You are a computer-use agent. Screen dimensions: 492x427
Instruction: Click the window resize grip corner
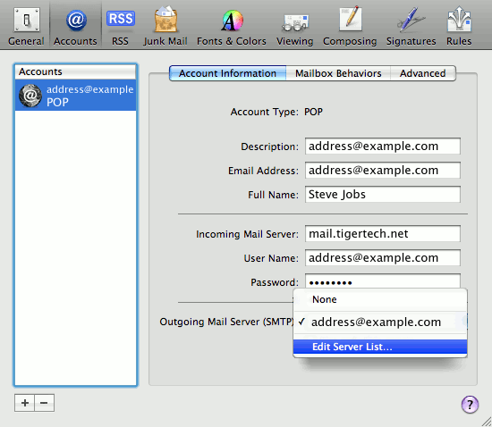click(486, 421)
